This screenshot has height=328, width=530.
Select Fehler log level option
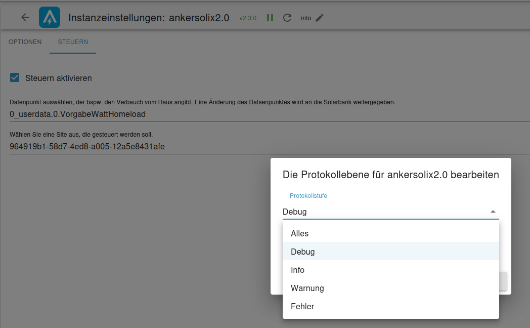pyautogui.click(x=391, y=306)
